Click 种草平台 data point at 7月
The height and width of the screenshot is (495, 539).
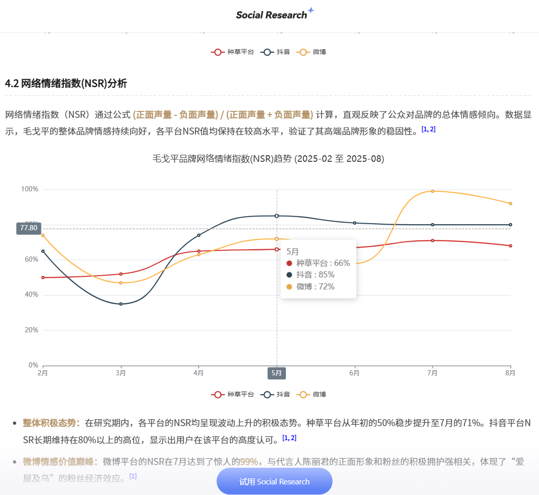tap(432, 240)
